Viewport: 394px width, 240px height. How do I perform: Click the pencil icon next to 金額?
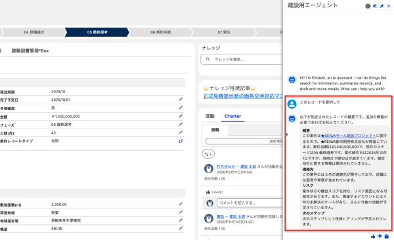(x=181, y=116)
